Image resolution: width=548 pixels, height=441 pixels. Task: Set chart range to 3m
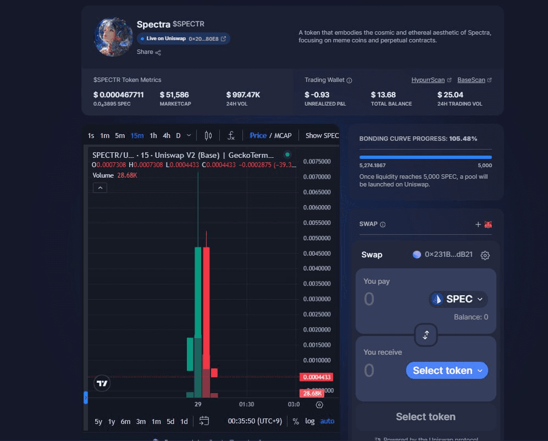pos(141,421)
